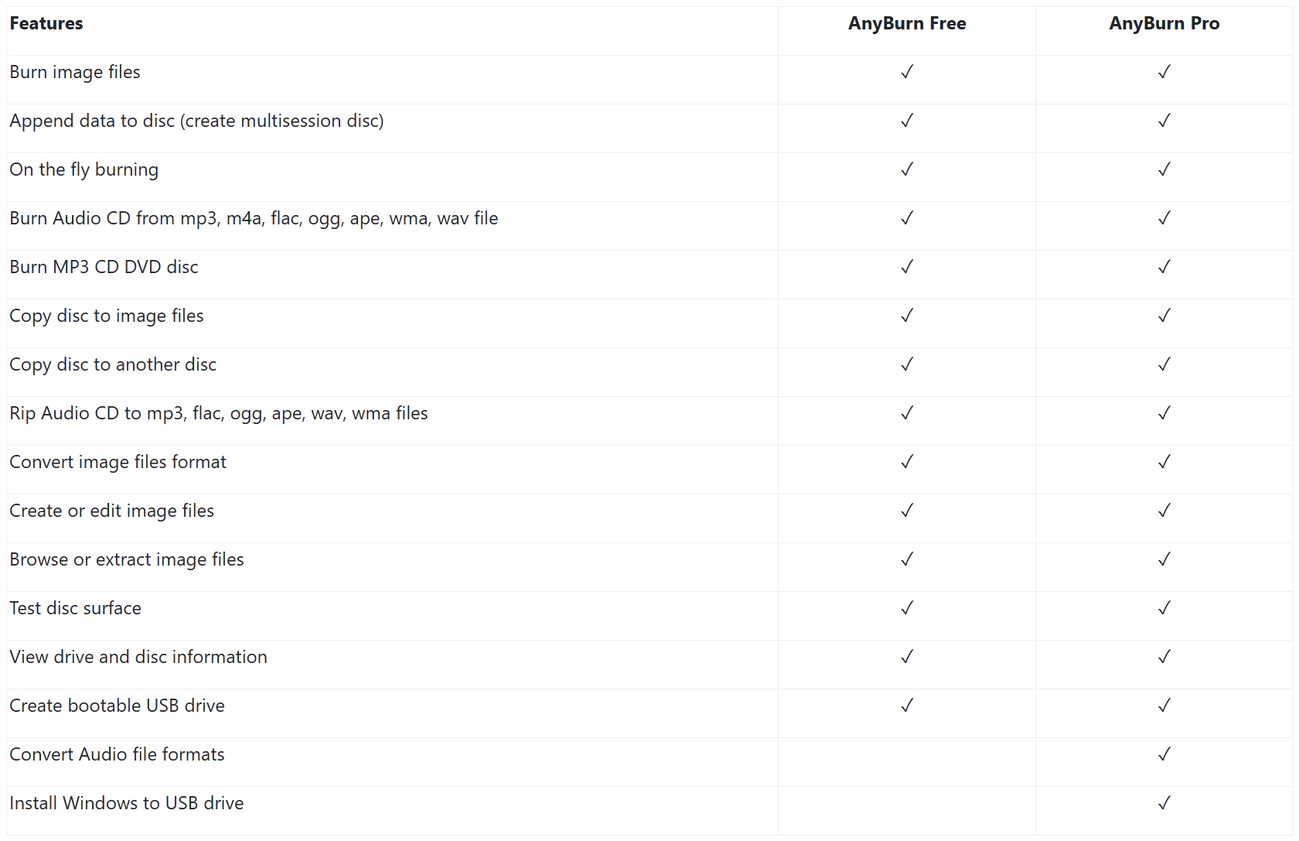Click the 'View drive and disc information' text

pyautogui.click(x=138, y=657)
